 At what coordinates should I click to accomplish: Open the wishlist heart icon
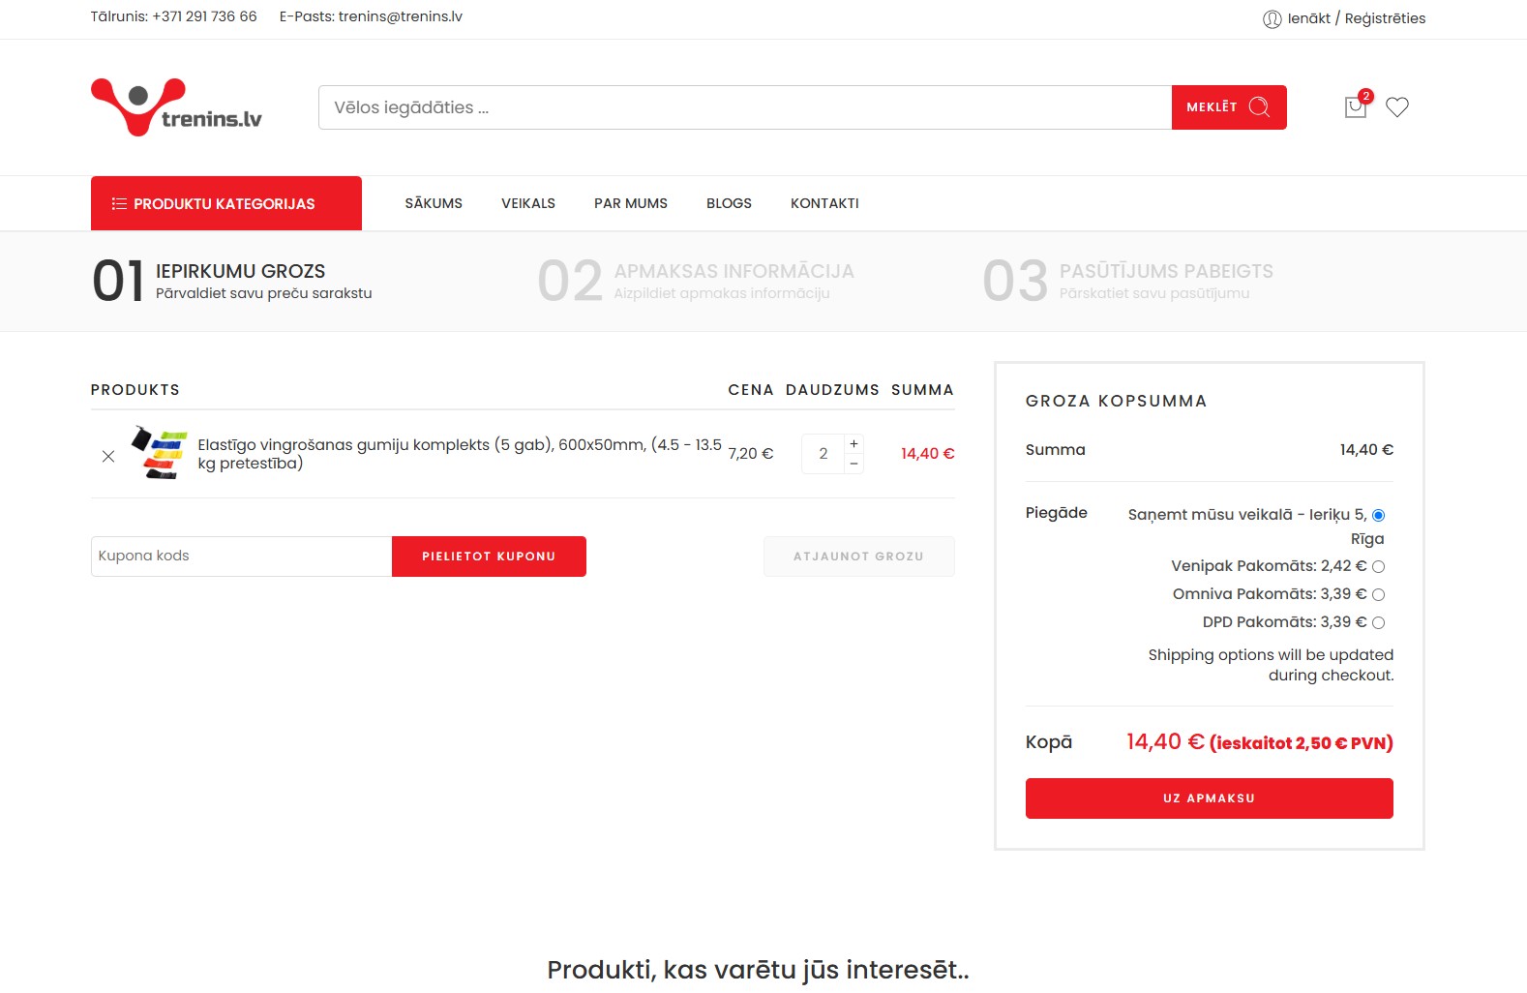[x=1396, y=107]
